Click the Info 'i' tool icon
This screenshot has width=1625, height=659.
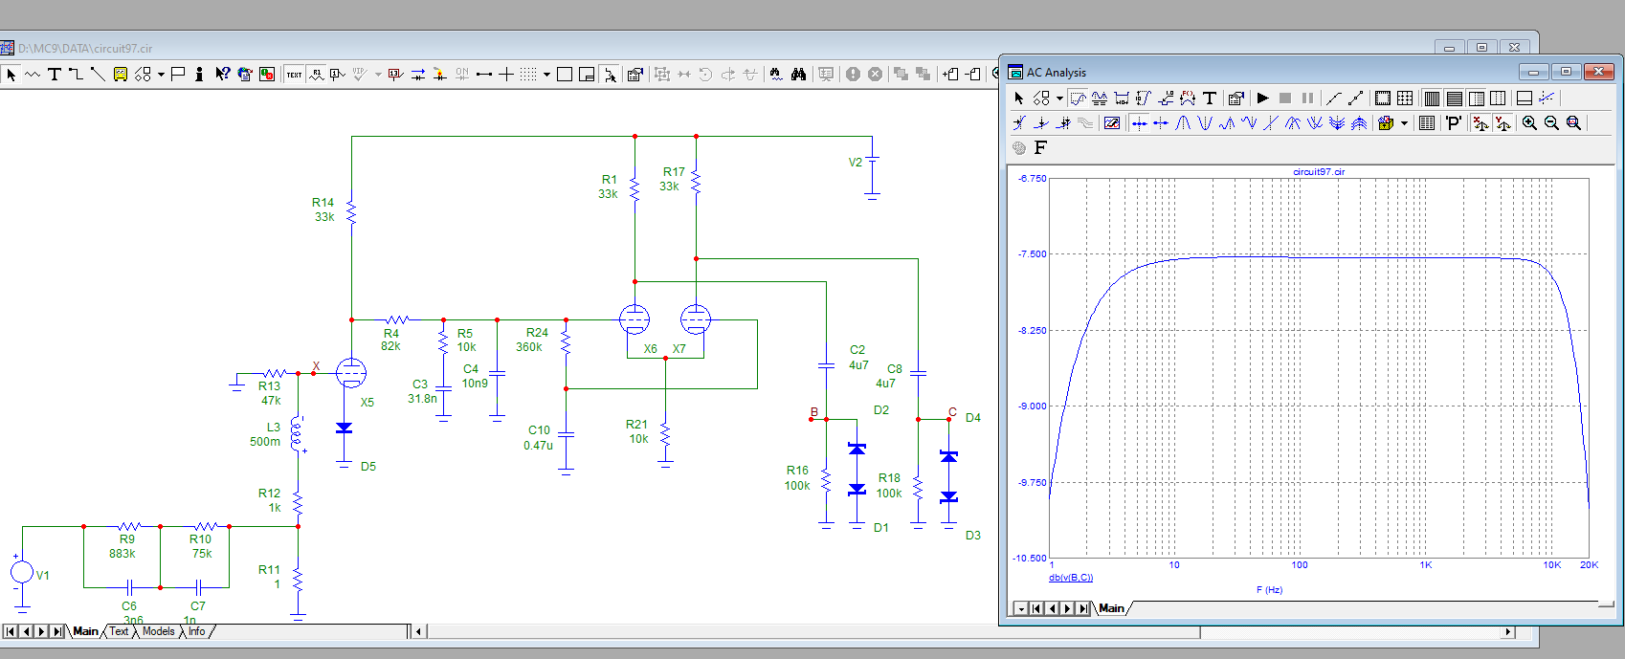click(x=199, y=74)
